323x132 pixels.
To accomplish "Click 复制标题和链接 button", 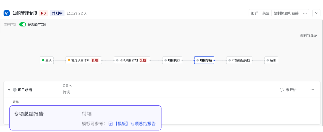I will (x=286, y=13).
